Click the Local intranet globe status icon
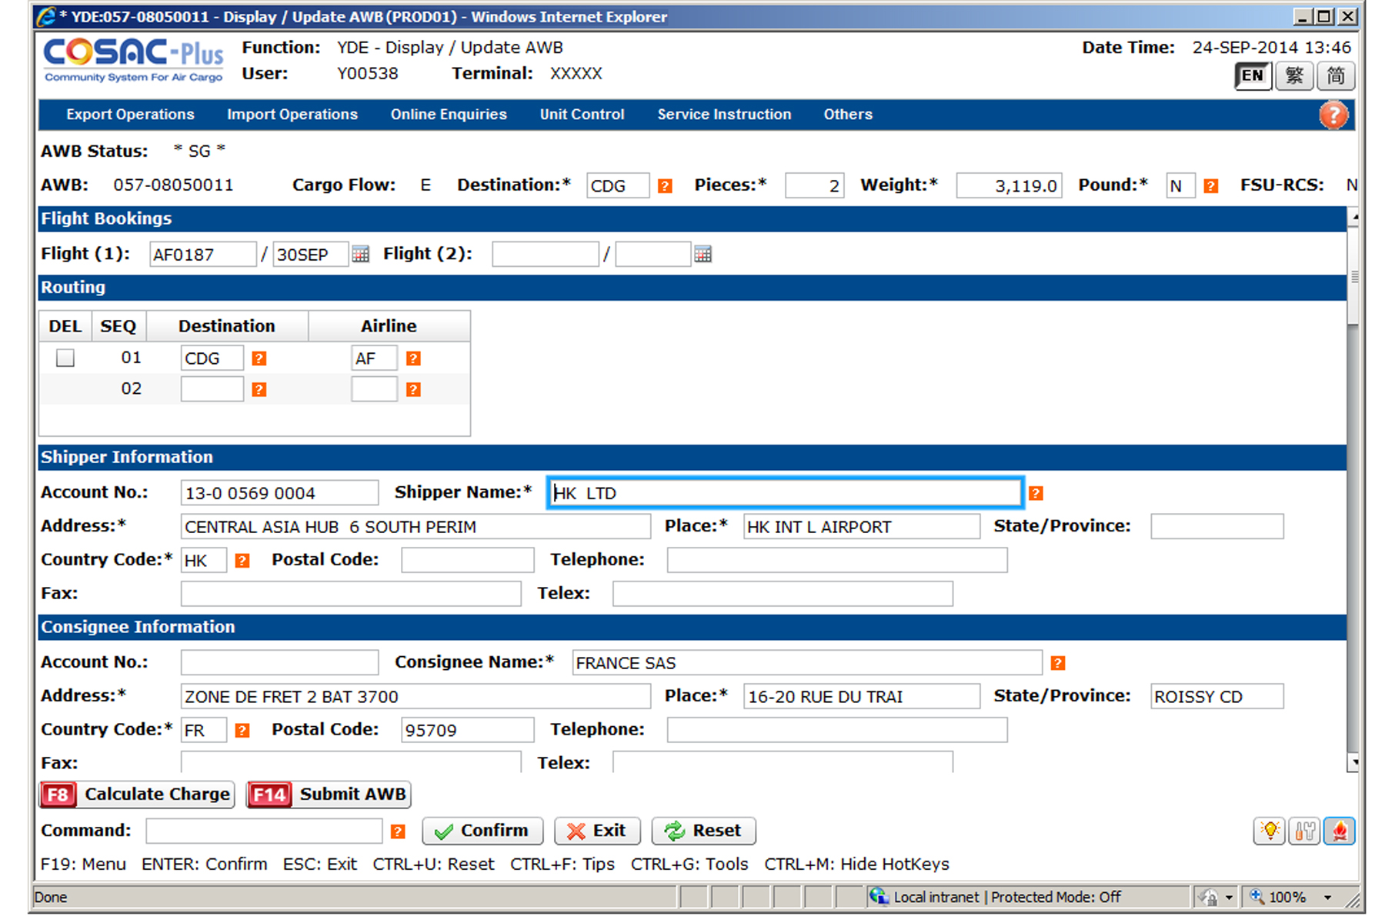 pyautogui.click(x=877, y=896)
